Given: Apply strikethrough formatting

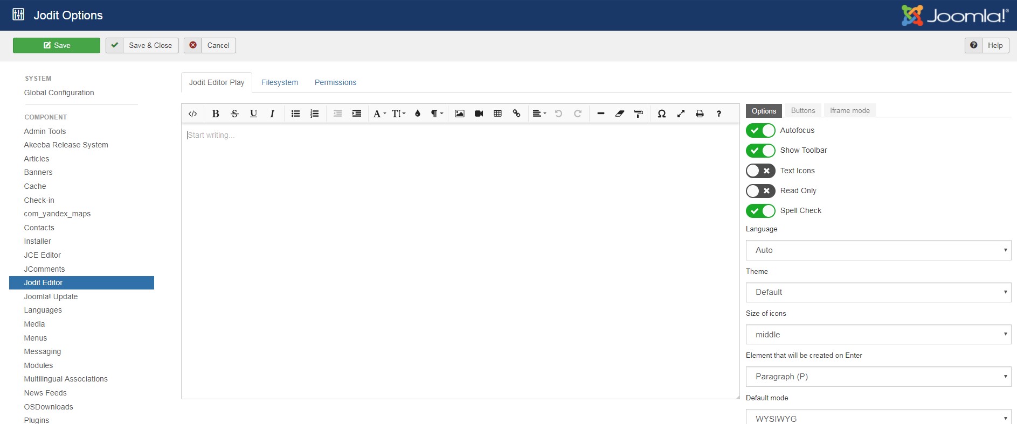Looking at the screenshot, I should click(234, 114).
